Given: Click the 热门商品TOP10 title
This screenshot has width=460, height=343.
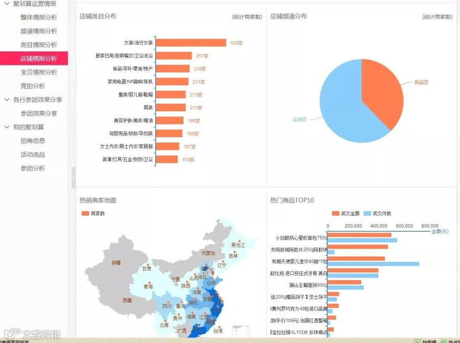Looking at the screenshot, I should tap(292, 201).
